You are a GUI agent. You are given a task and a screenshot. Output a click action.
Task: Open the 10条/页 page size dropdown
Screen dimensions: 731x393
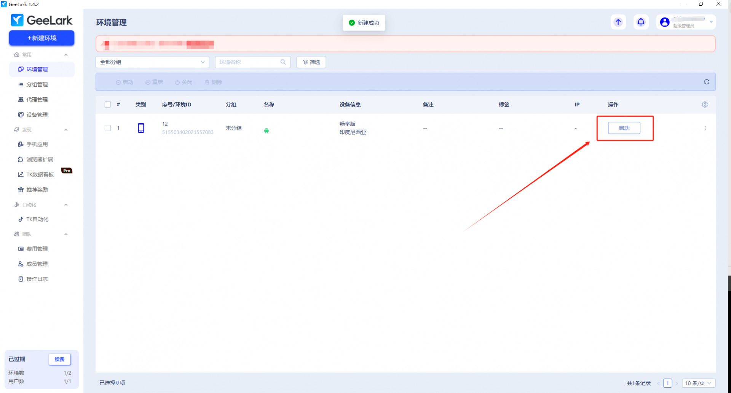pos(698,383)
